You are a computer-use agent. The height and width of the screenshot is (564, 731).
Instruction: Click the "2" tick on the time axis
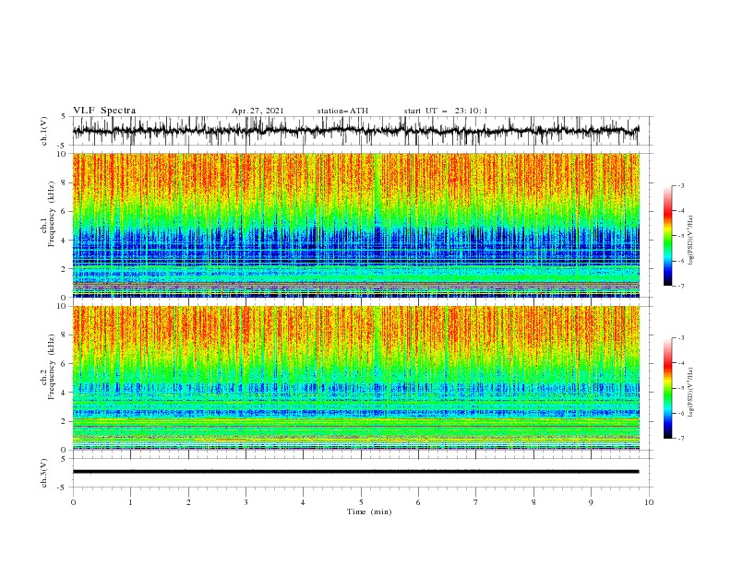click(x=188, y=502)
